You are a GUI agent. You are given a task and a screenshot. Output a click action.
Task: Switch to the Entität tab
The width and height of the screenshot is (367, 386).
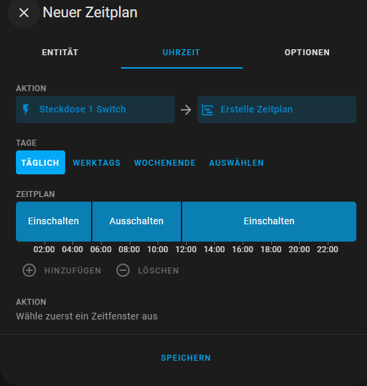click(x=60, y=53)
